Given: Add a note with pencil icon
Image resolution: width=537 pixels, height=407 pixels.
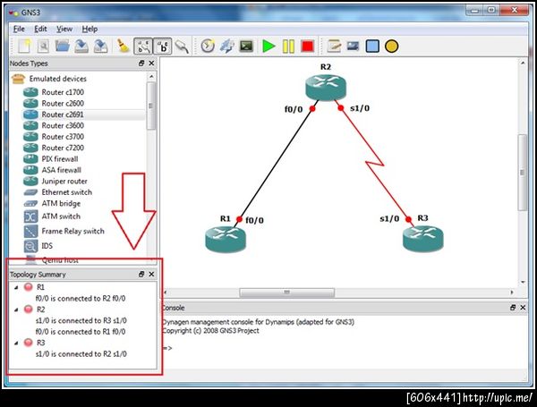Looking at the screenshot, I should 334,46.
